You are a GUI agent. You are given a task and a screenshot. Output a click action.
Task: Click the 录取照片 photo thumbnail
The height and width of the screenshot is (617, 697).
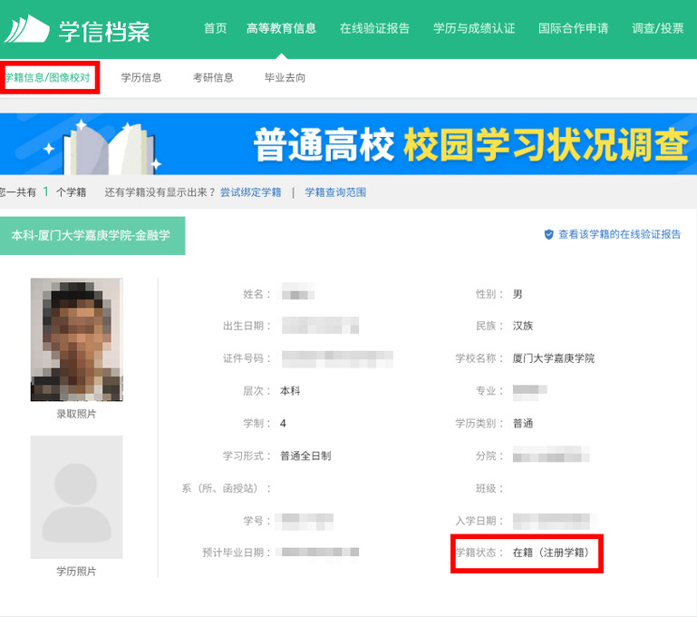coord(76,339)
